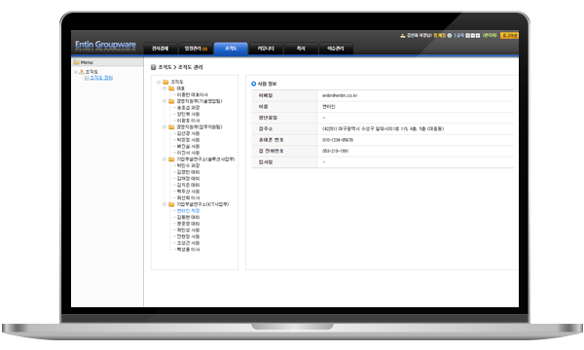584x350 pixels.
Task: Click the yellow mail link in header
Action: pos(440,35)
